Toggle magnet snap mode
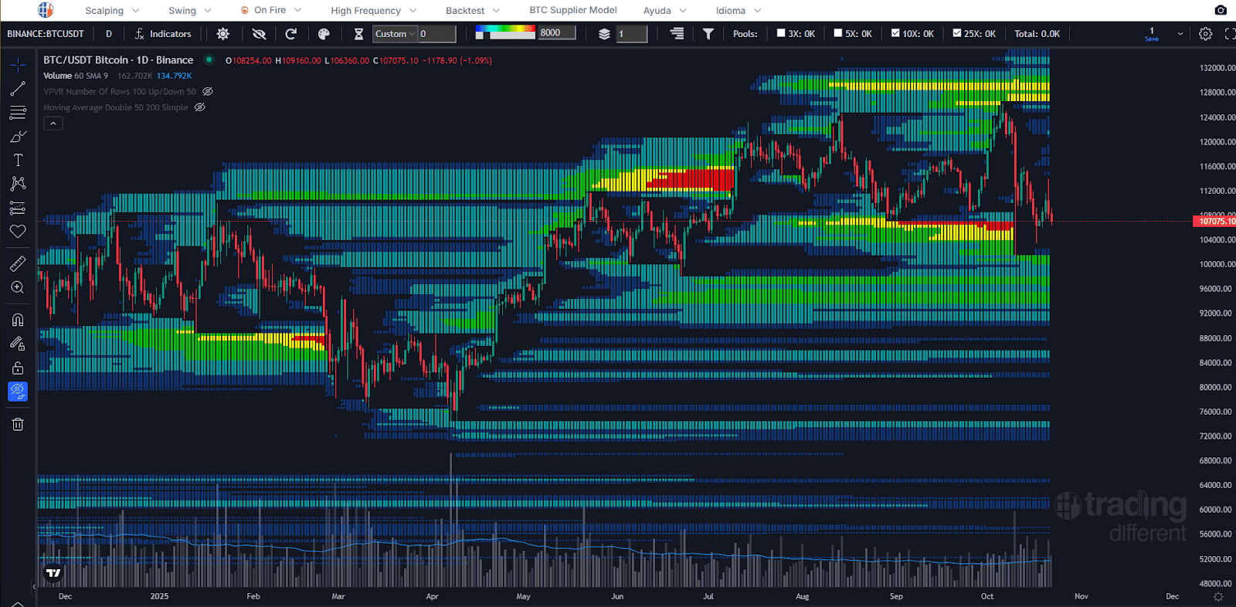The height and width of the screenshot is (607, 1236). 18,320
